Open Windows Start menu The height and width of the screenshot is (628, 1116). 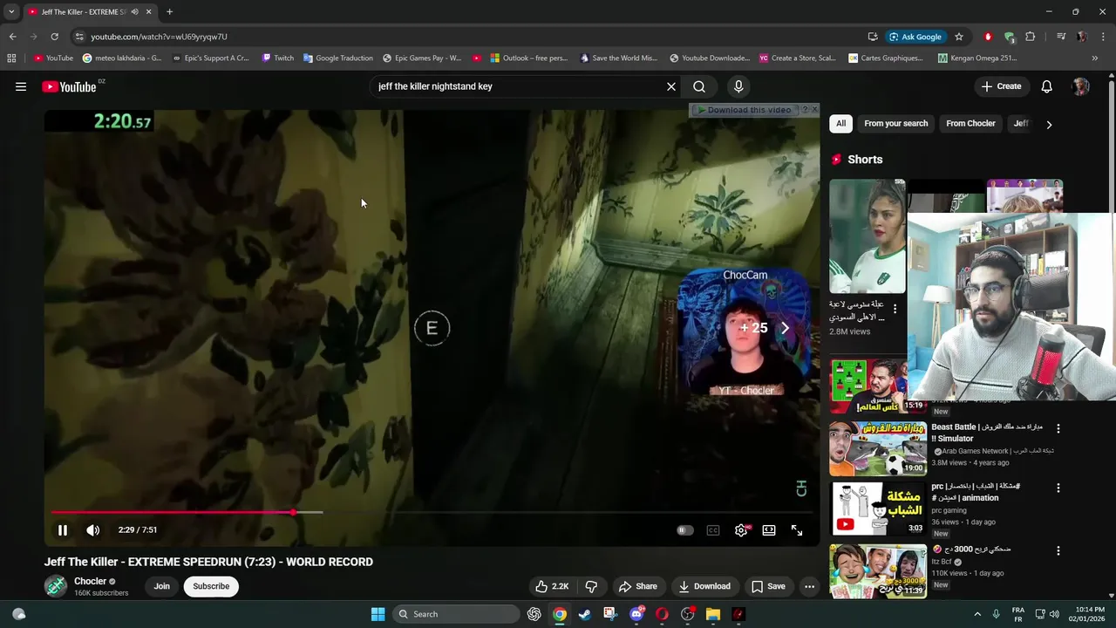pos(378,614)
